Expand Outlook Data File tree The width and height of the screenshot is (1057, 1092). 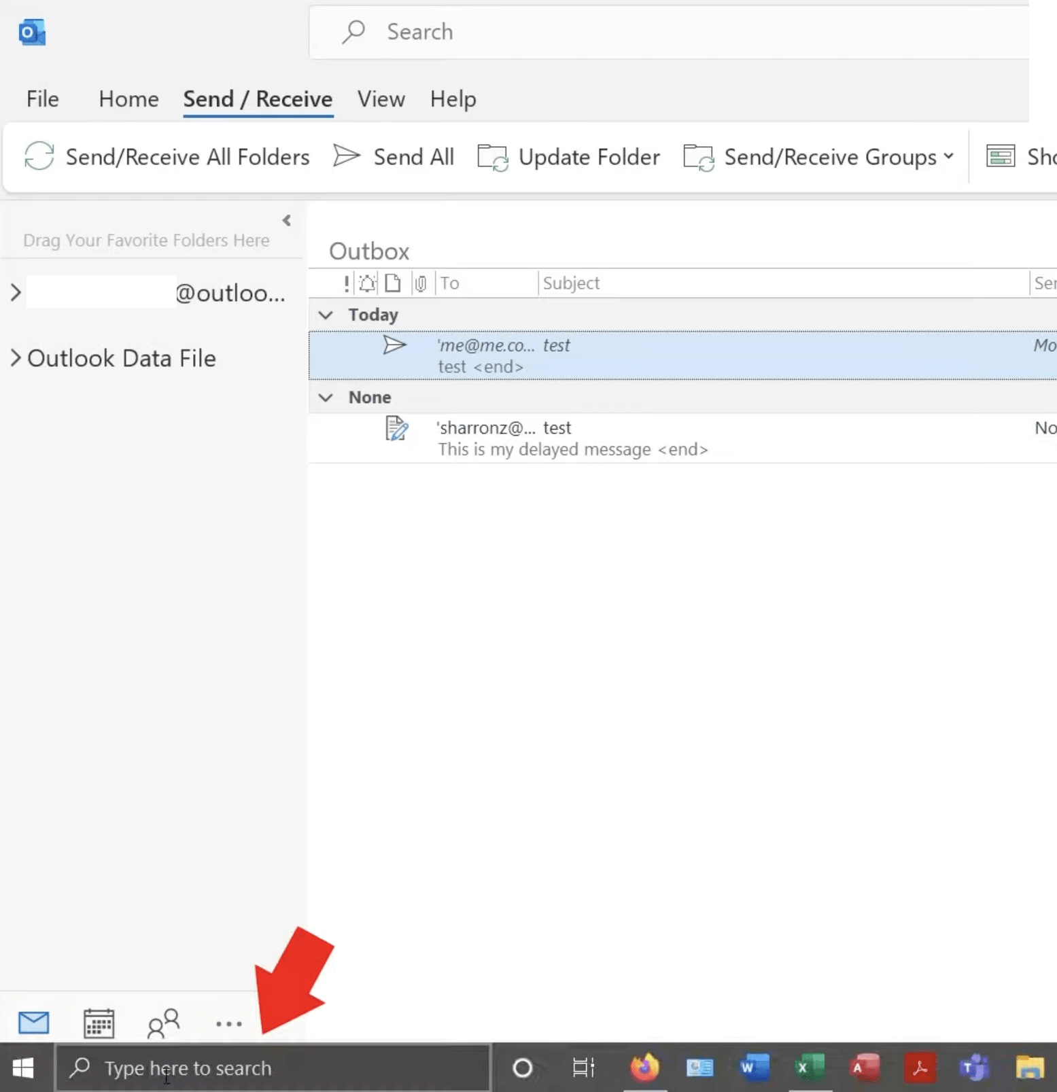[x=16, y=358]
